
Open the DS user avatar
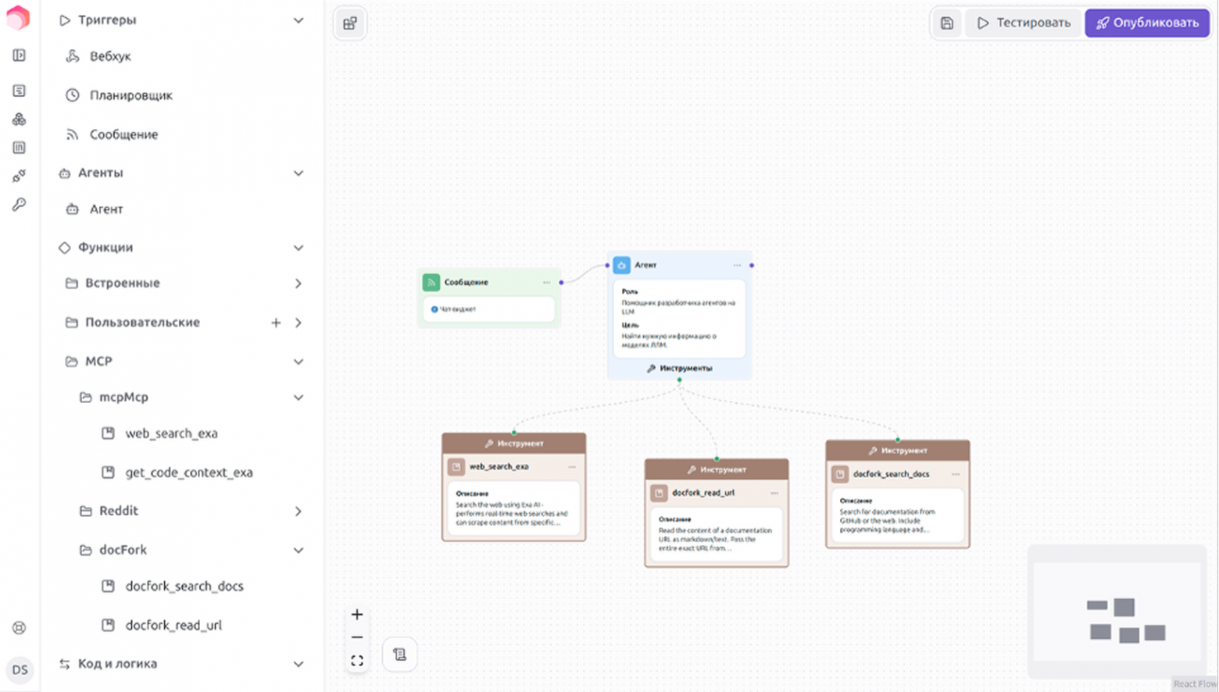pos(20,670)
